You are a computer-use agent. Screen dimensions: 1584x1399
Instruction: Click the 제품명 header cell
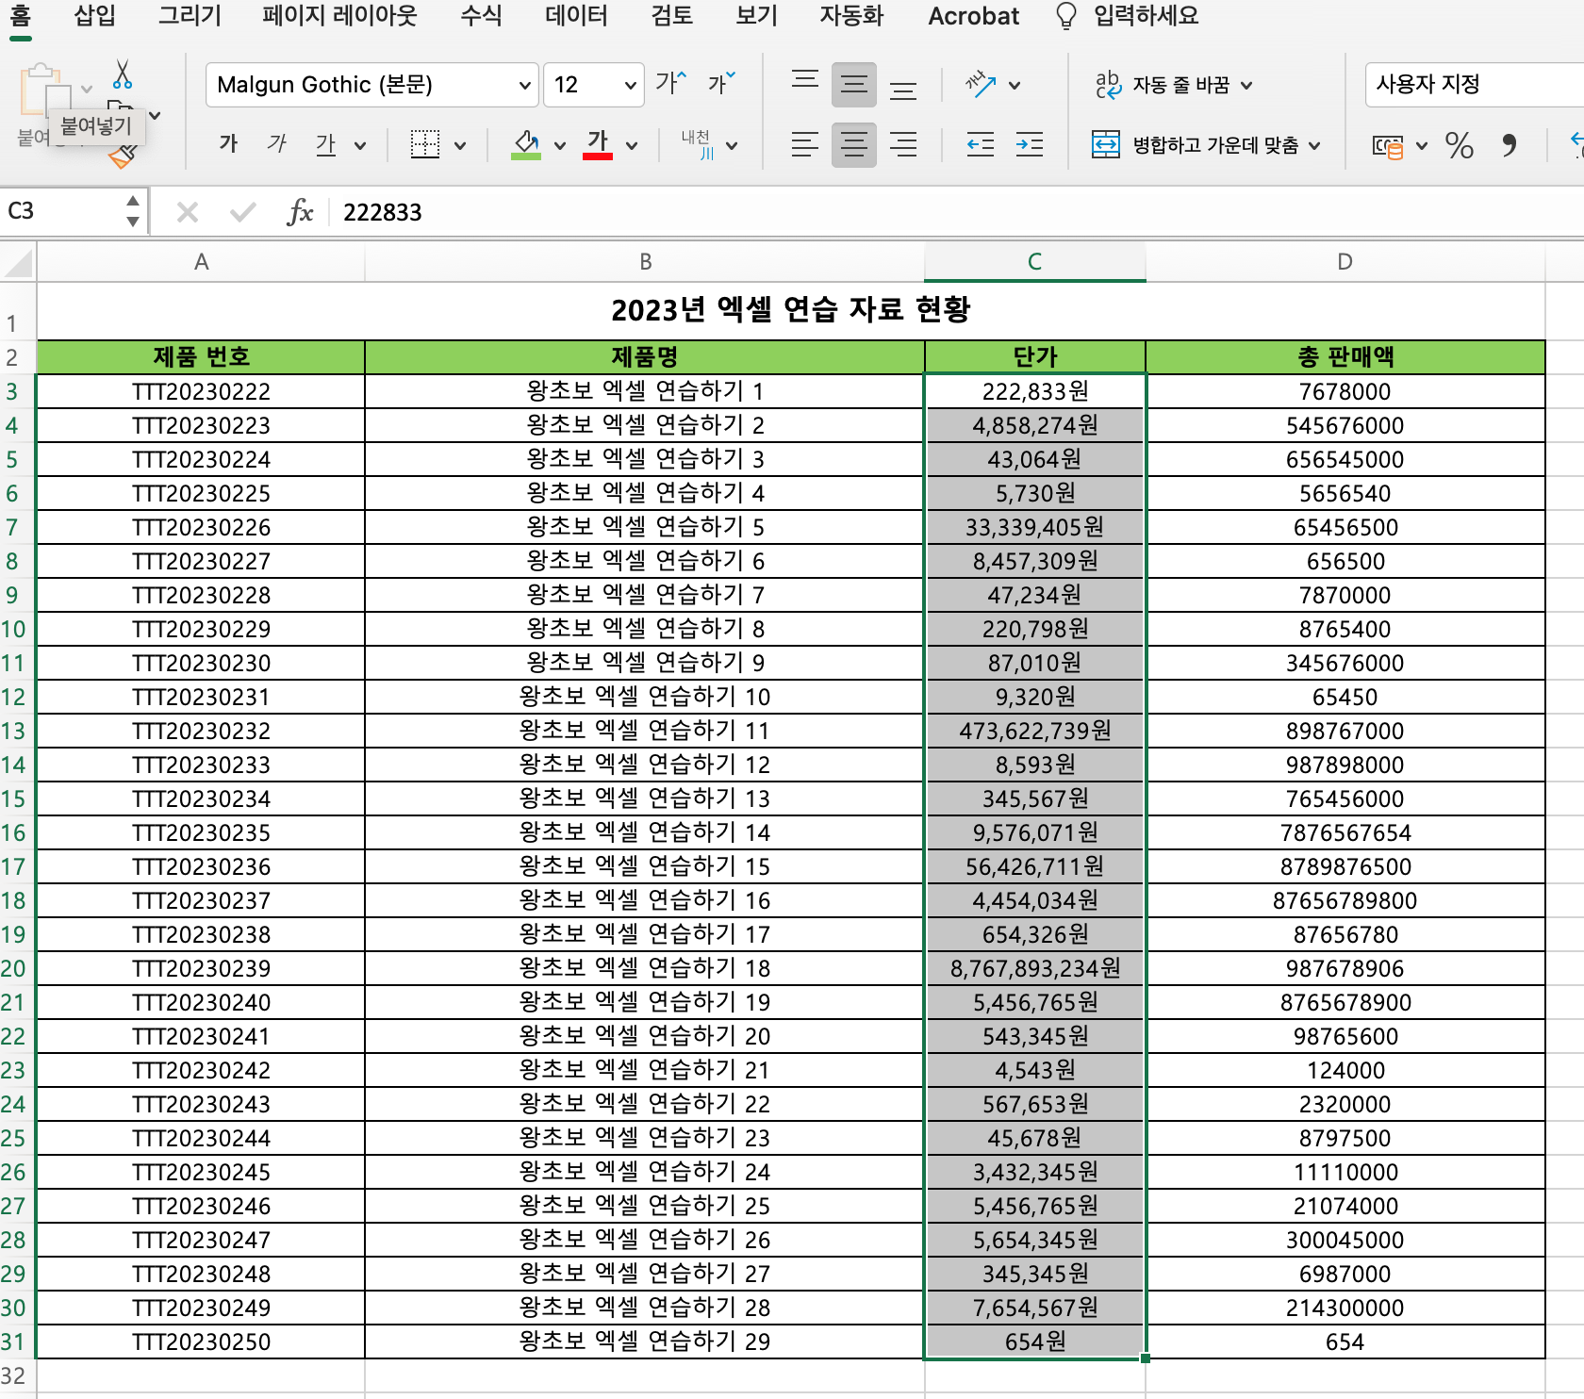pyautogui.click(x=645, y=357)
